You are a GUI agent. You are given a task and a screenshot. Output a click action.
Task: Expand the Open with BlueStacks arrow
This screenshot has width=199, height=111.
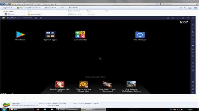point(40,8)
